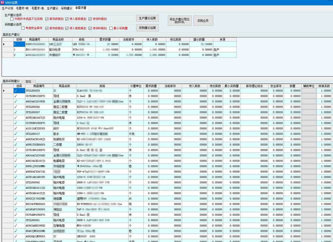Screen dimensions: 333x242
Task: Switch to the 定位 tab
Action: tap(28, 81)
